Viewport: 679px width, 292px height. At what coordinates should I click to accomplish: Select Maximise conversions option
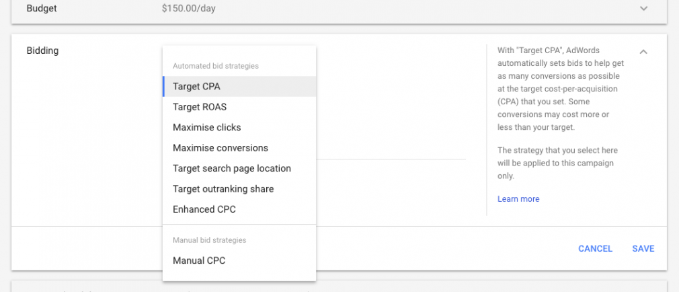pyautogui.click(x=239, y=148)
